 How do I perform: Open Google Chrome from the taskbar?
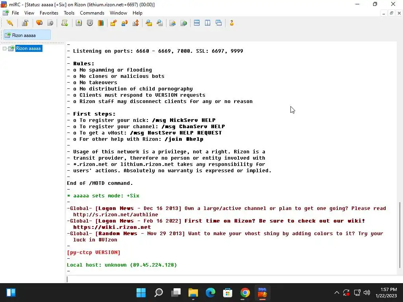tap(245, 293)
